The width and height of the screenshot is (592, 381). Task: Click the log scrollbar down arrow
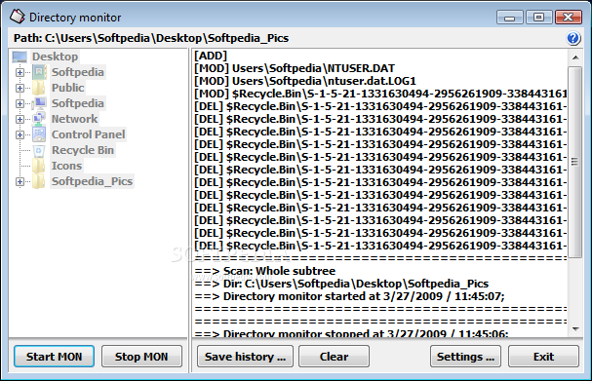click(x=575, y=329)
